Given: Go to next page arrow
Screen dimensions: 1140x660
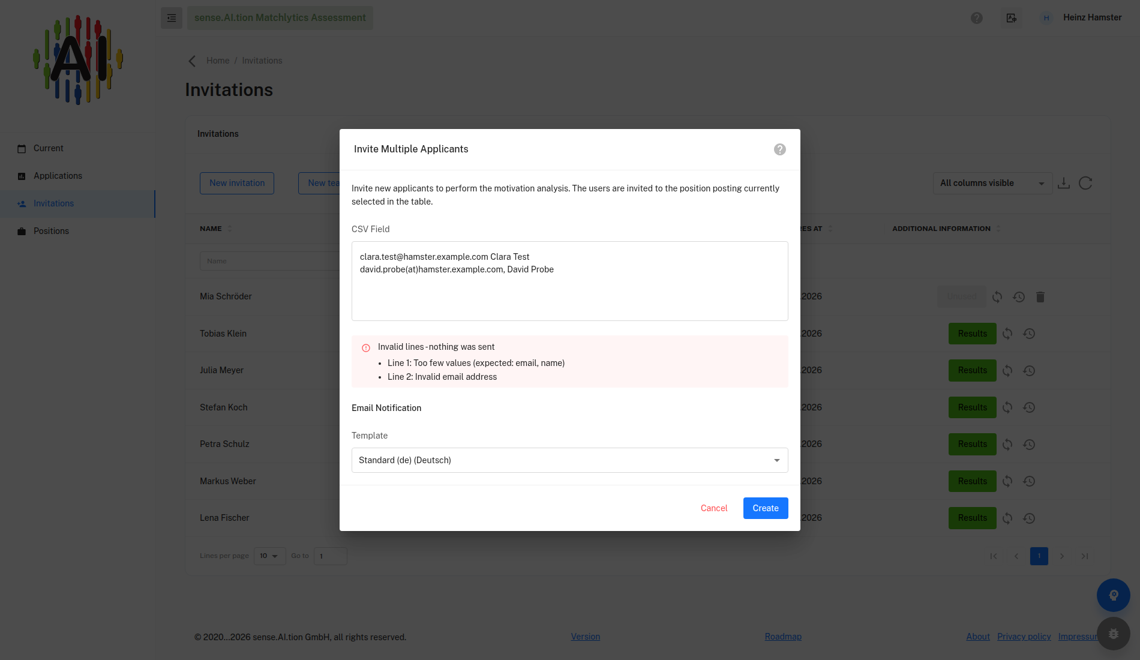Looking at the screenshot, I should (1062, 556).
